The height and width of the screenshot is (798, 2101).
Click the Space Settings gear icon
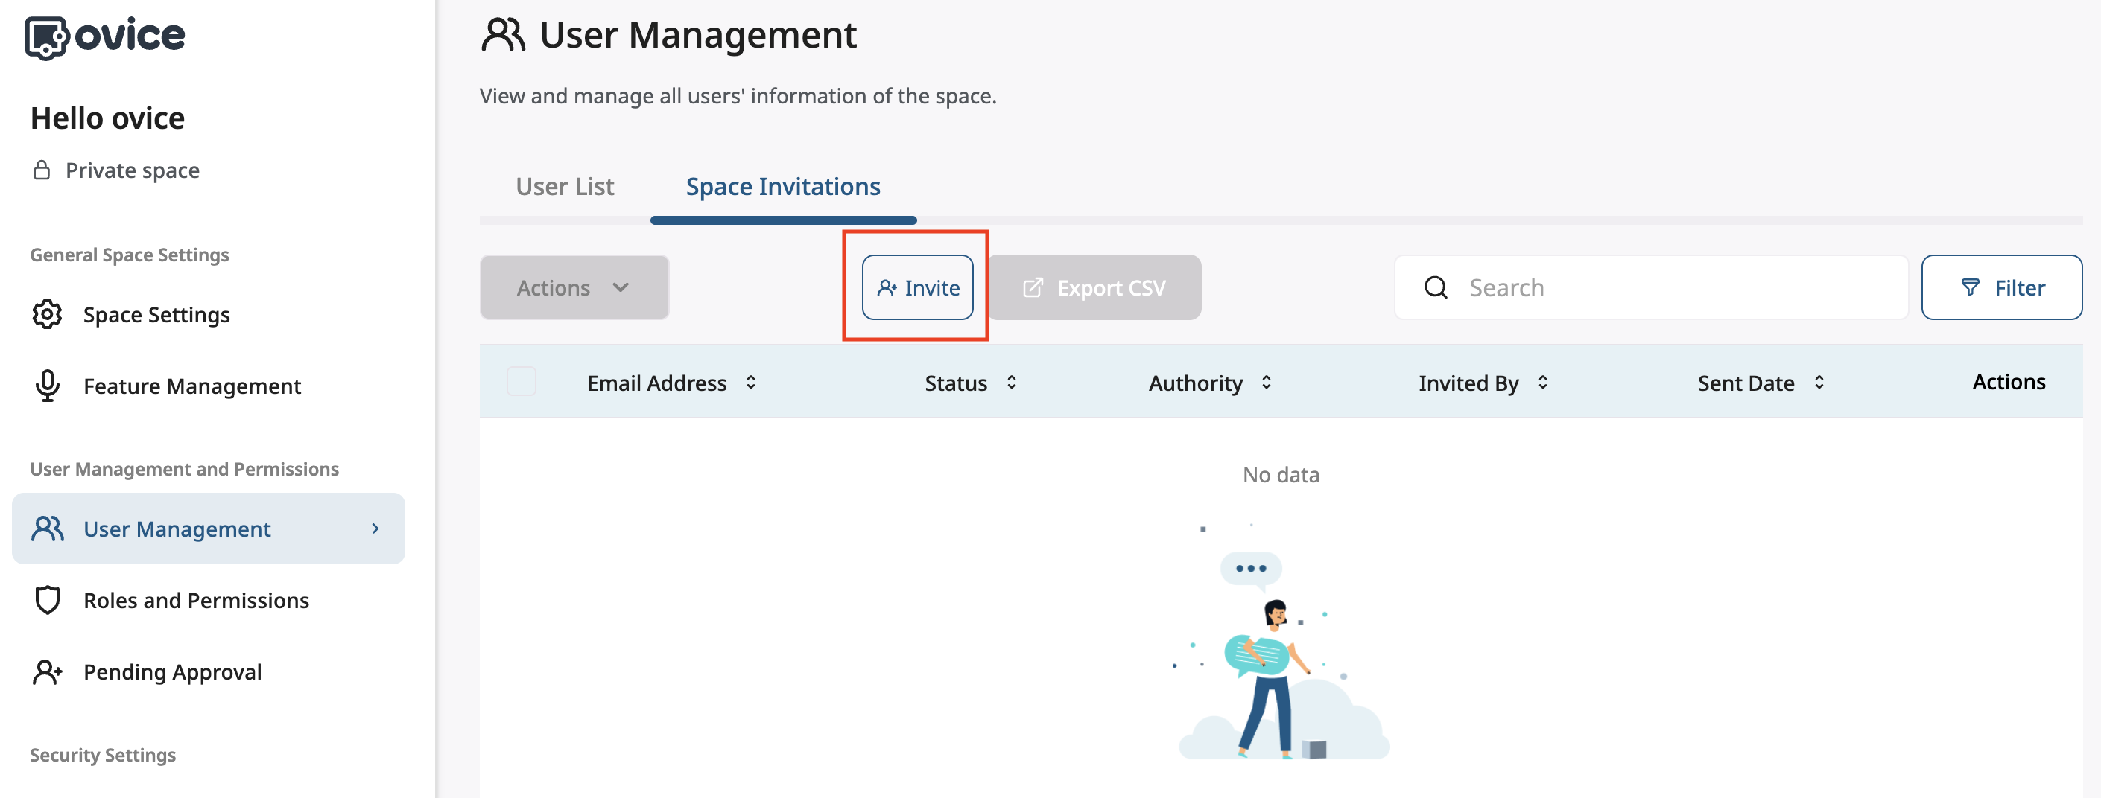tap(47, 315)
